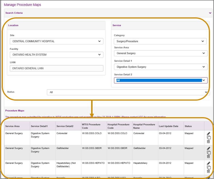Click the Procedure Maps section heading
Viewport: 214px width, 179px height.
[15, 111]
